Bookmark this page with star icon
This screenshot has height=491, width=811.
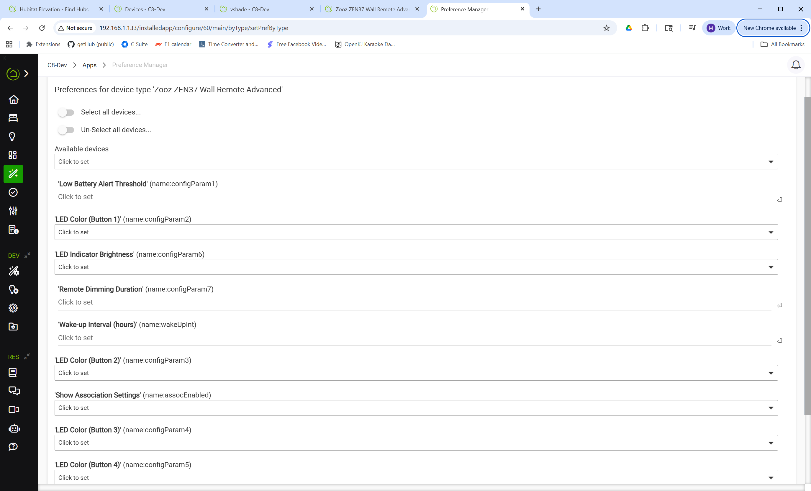[606, 28]
